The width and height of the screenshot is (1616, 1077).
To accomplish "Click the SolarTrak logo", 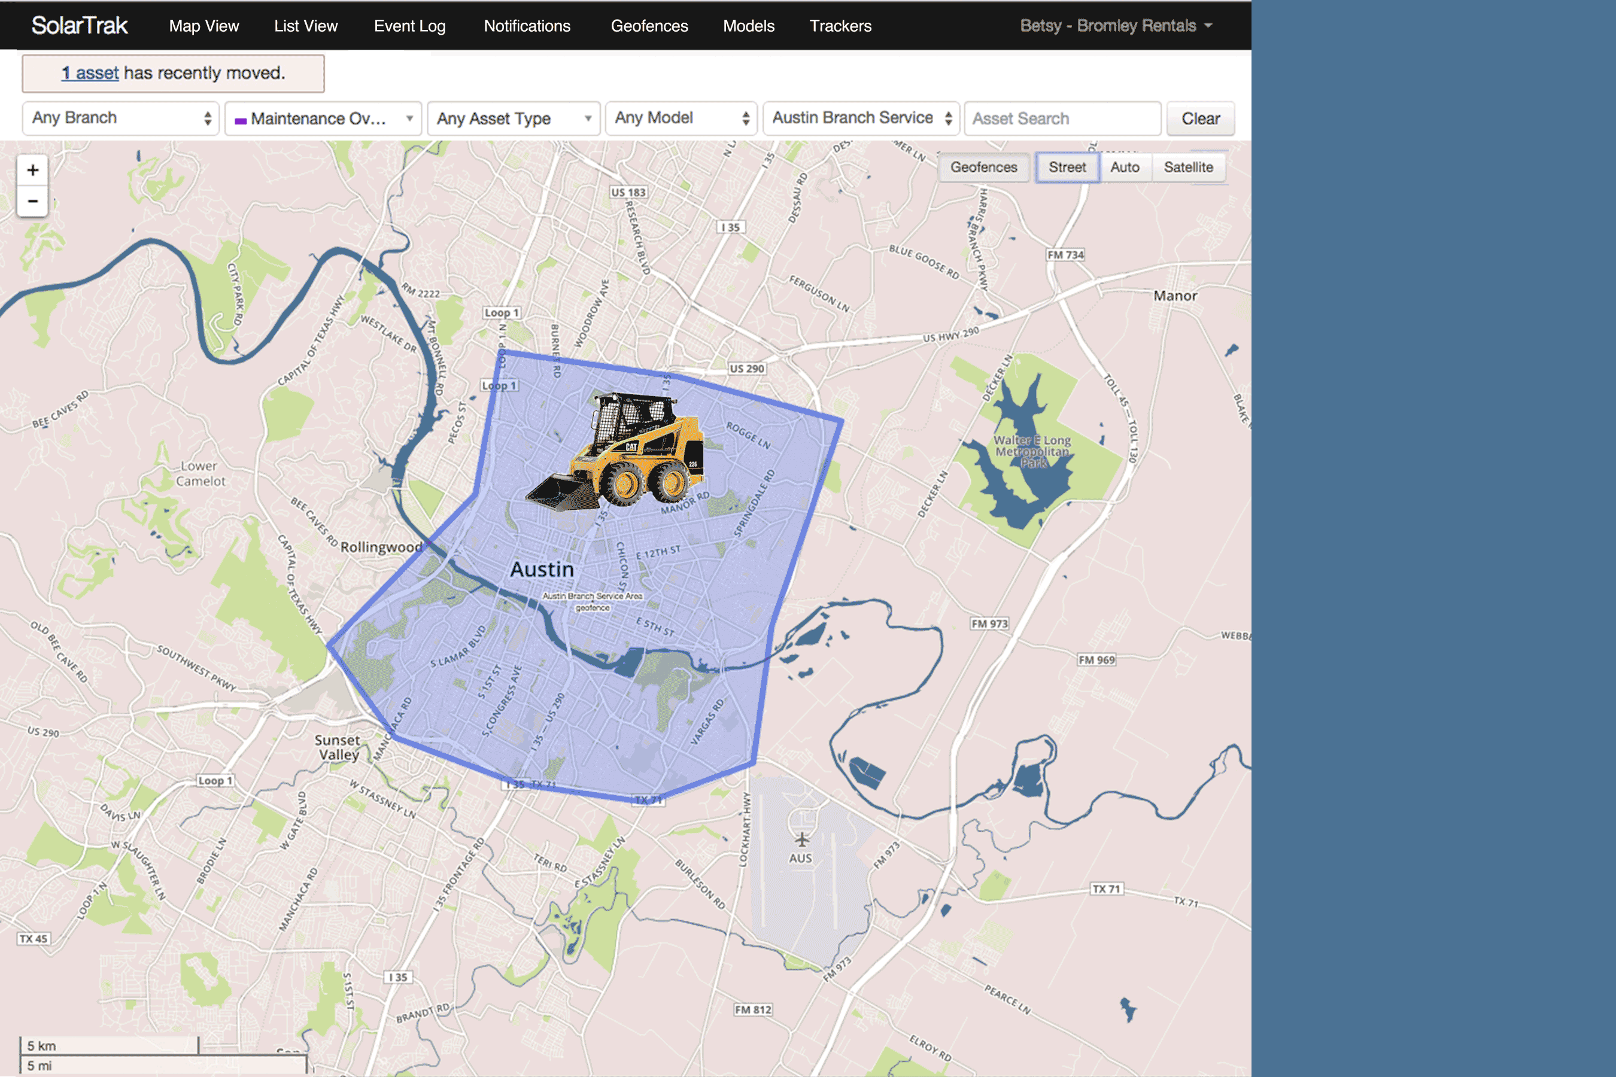I will pos(80,26).
